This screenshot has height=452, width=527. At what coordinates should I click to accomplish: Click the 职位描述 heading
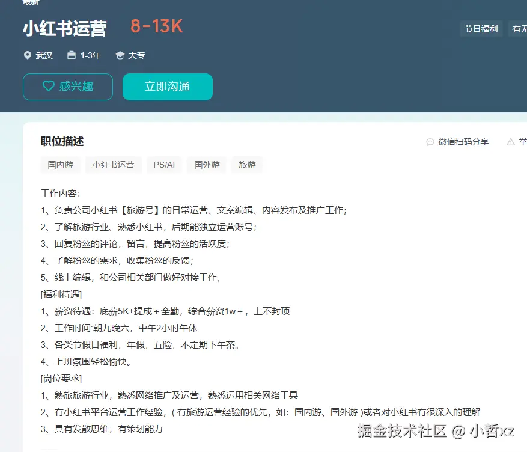(62, 141)
